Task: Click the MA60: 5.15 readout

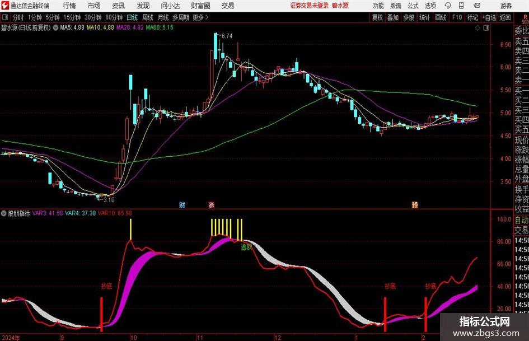Action: click(x=160, y=27)
